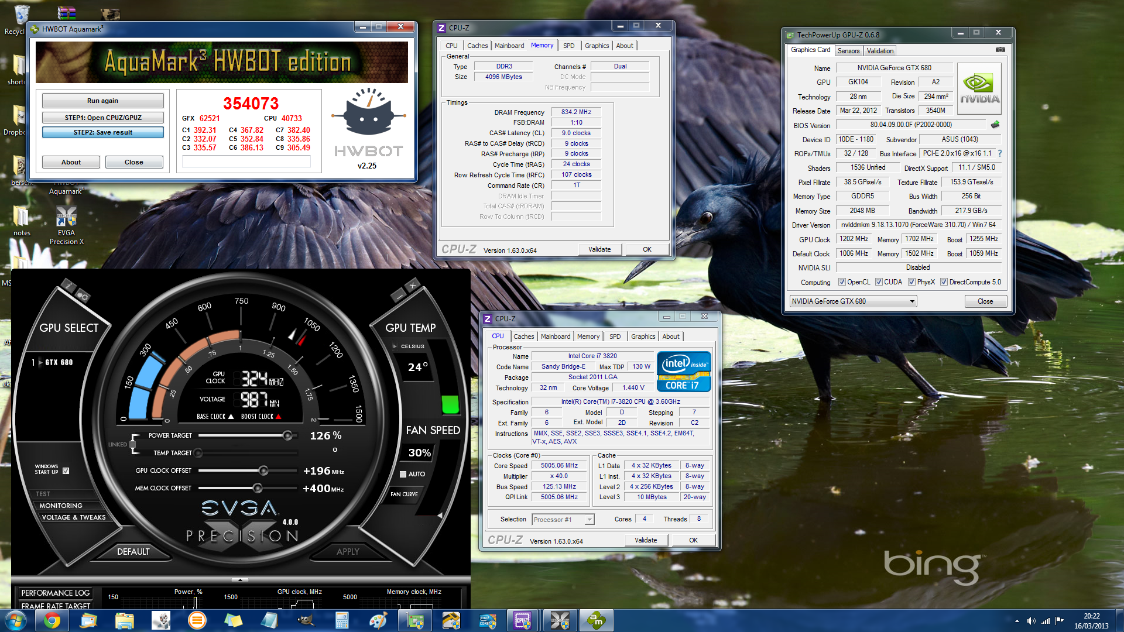Image resolution: width=1124 pixels, height=632 pixels.
Task: Open the Windows Start menu
Action: tap(16, 620)
